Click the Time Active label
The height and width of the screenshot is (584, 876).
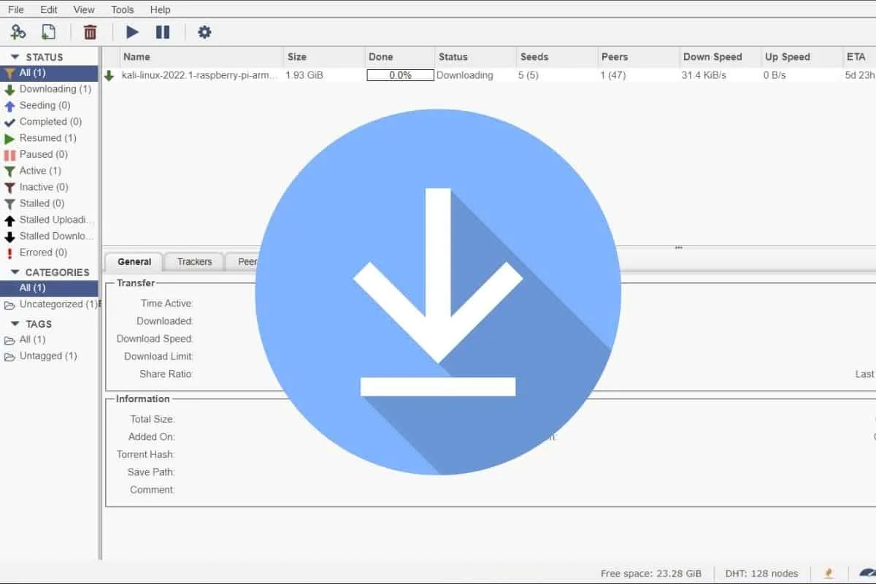167,304
